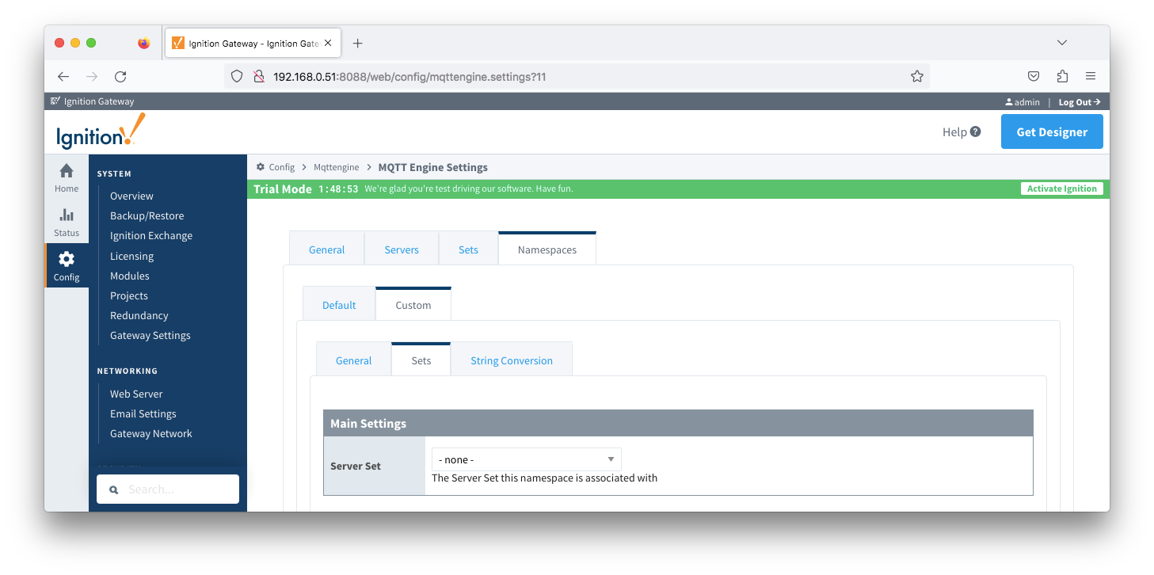Click the search magnifier icon
1154x575 pixels.
click(114, 489)
